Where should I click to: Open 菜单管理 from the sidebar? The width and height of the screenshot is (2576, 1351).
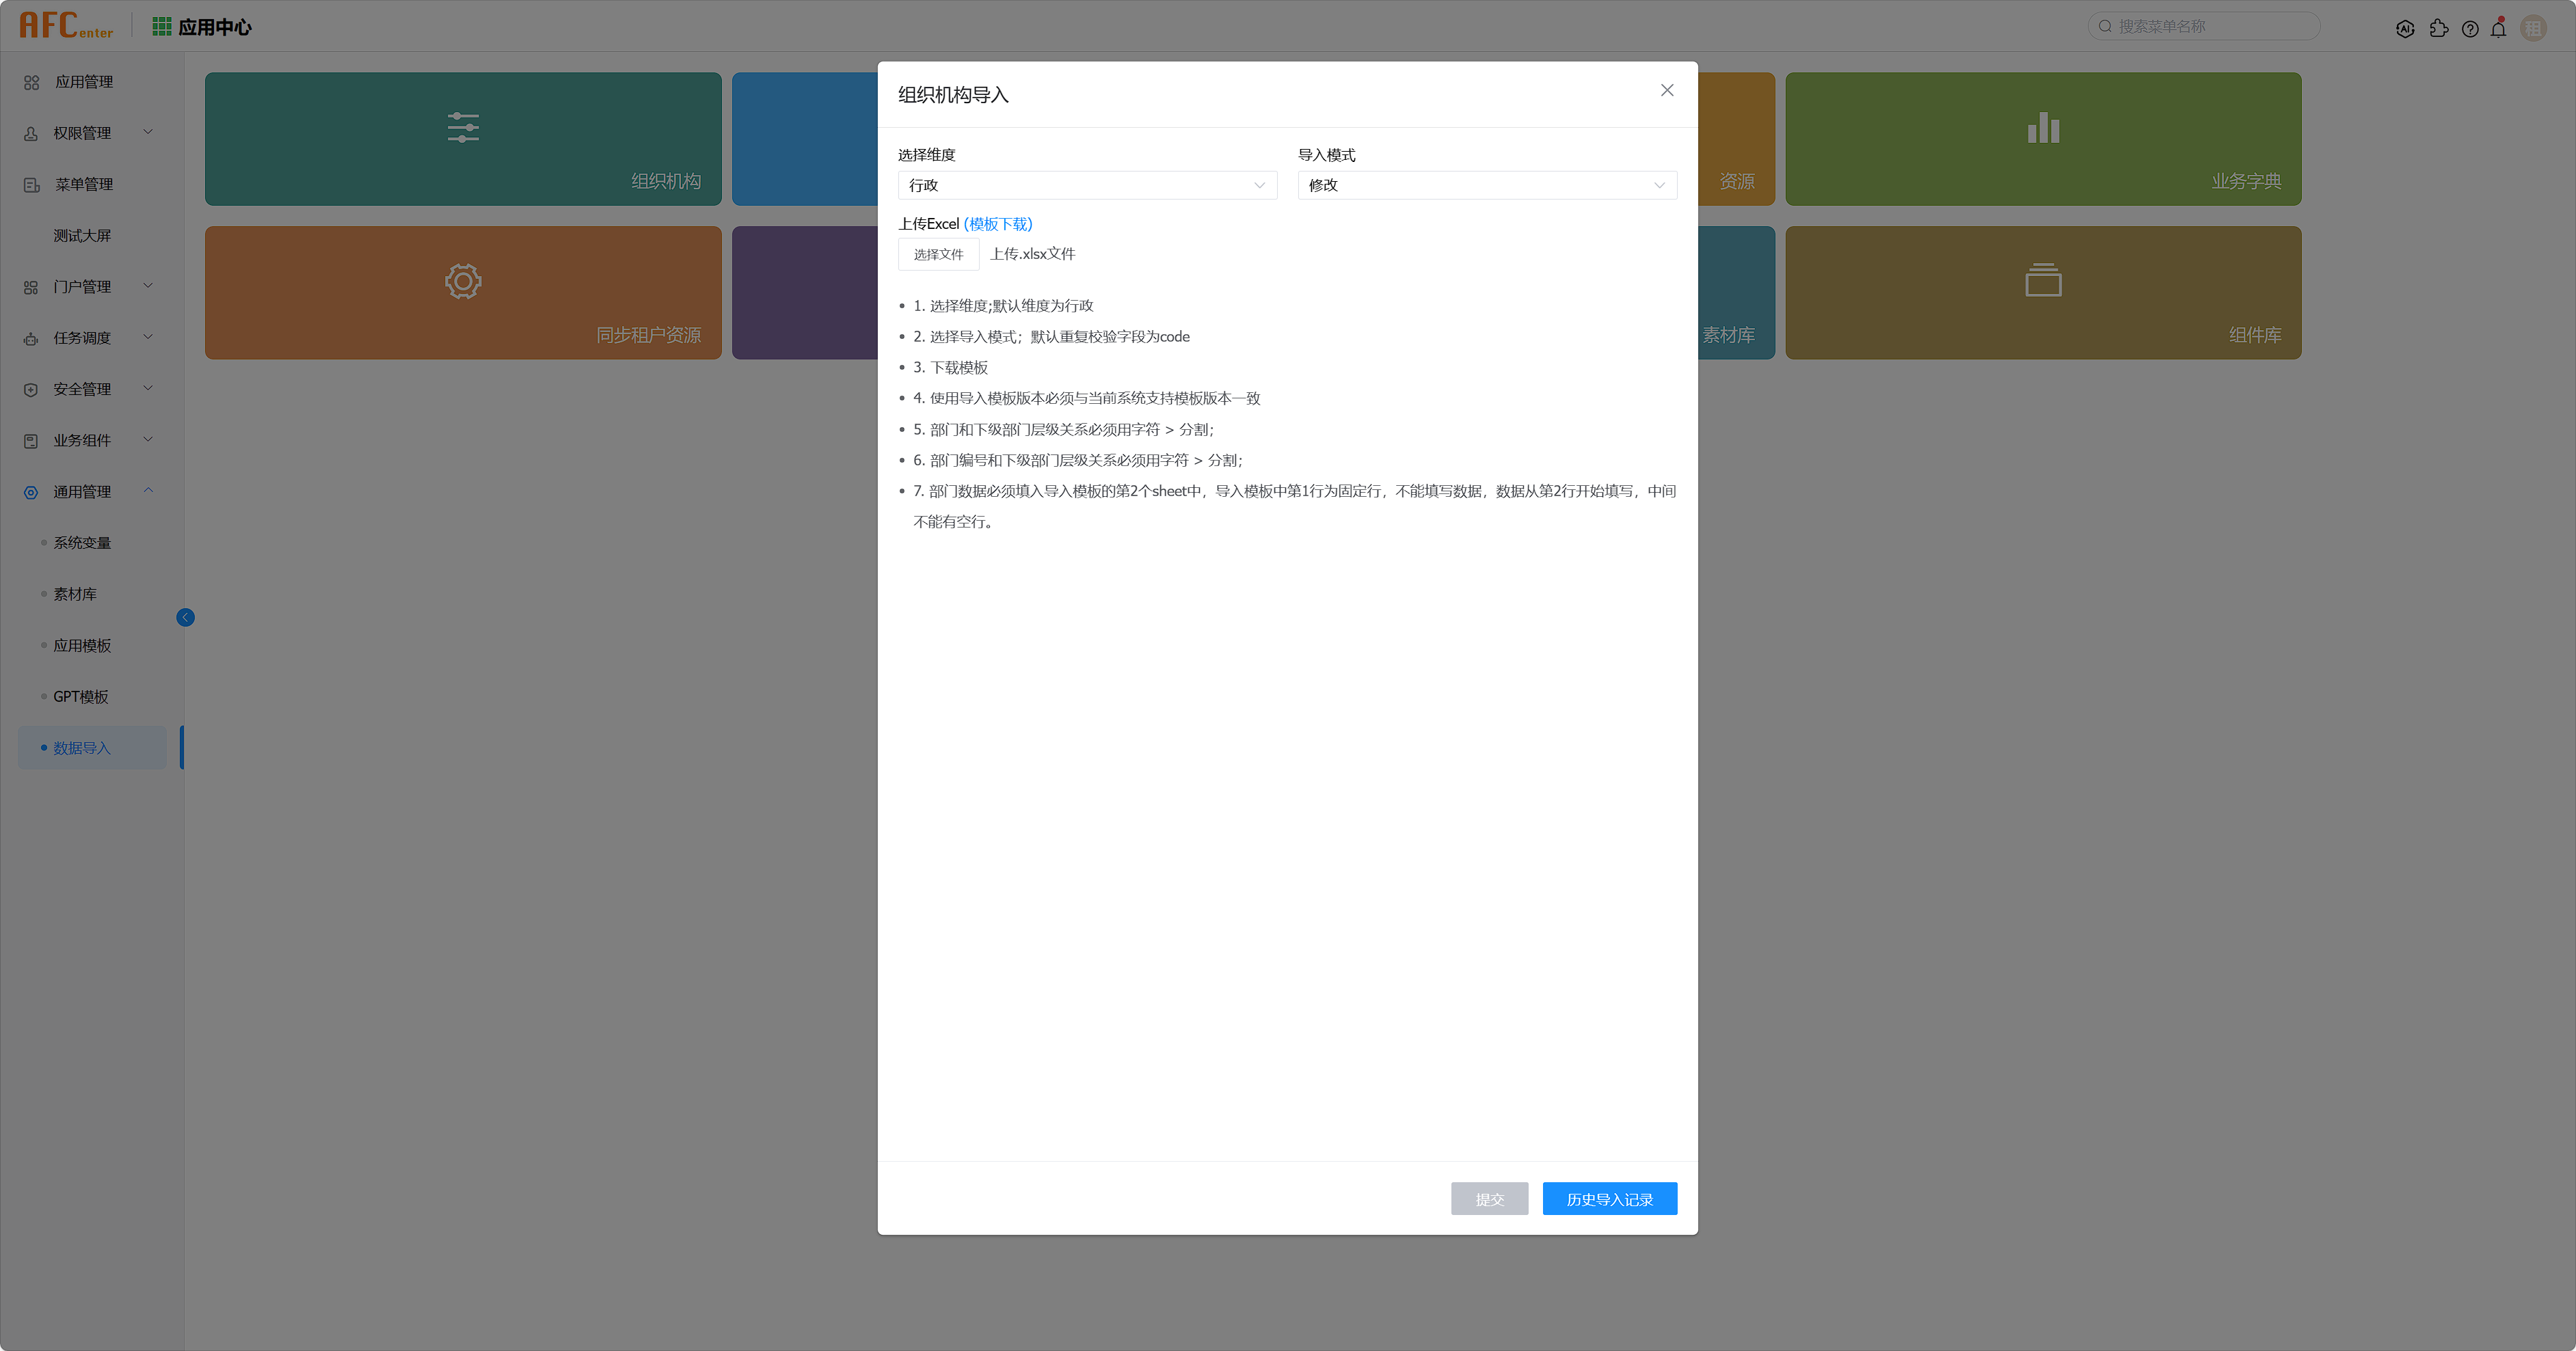click(x=83, y=184)
